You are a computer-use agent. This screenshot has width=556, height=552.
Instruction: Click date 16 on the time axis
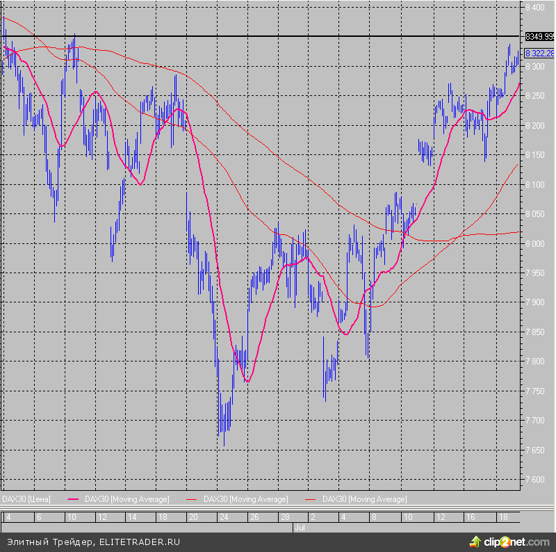(x=471, y=518)
